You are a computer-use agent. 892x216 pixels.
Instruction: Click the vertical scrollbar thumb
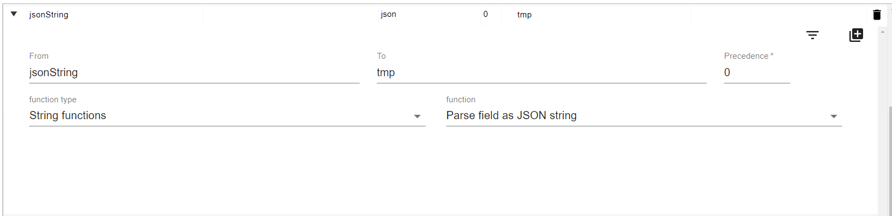pos(890,161)
